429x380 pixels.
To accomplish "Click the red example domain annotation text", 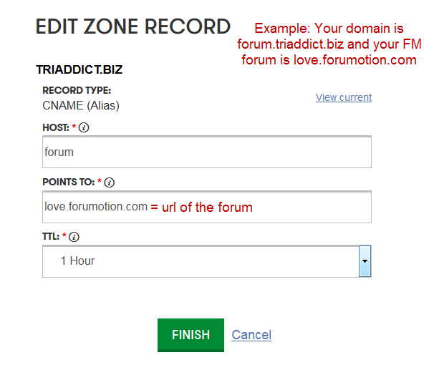I will point(329,44).
